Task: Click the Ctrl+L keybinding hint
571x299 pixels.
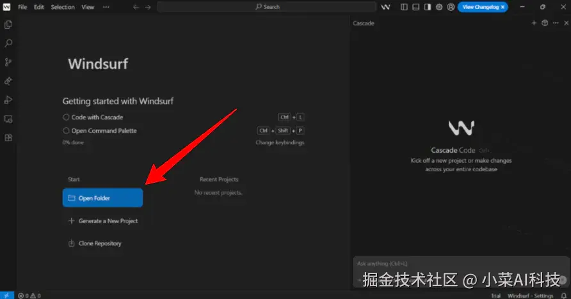Action: pyautogui.click(x=291, y=117)
